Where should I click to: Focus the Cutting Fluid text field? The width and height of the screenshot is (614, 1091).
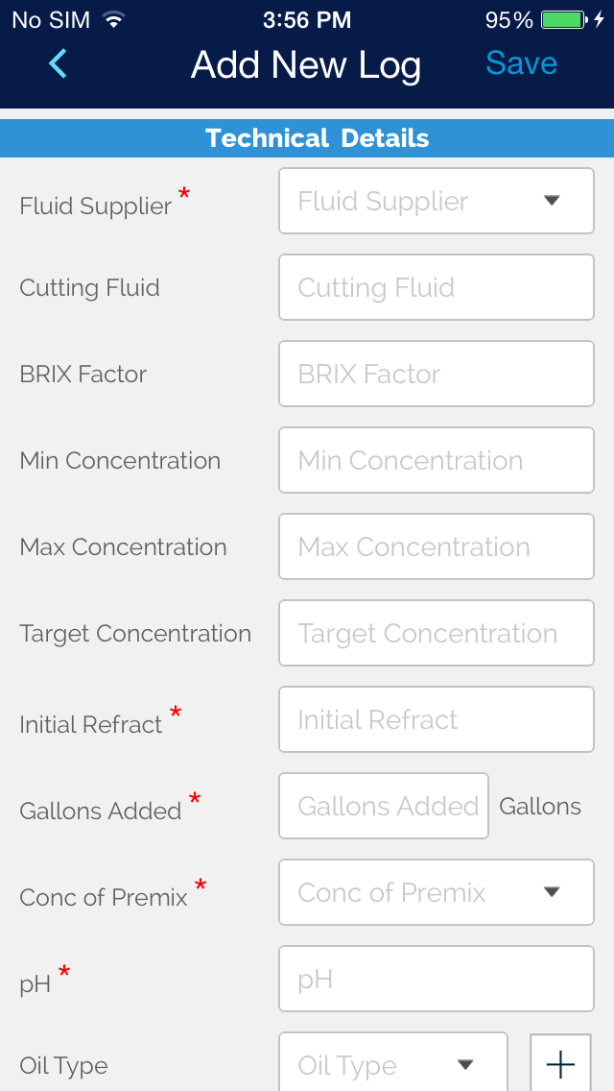[x=437, y=287]
